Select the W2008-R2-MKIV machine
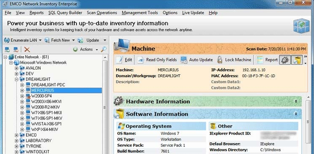Image resolution: width=314 pixels, height=154 pixels. (x=46, y=107)
